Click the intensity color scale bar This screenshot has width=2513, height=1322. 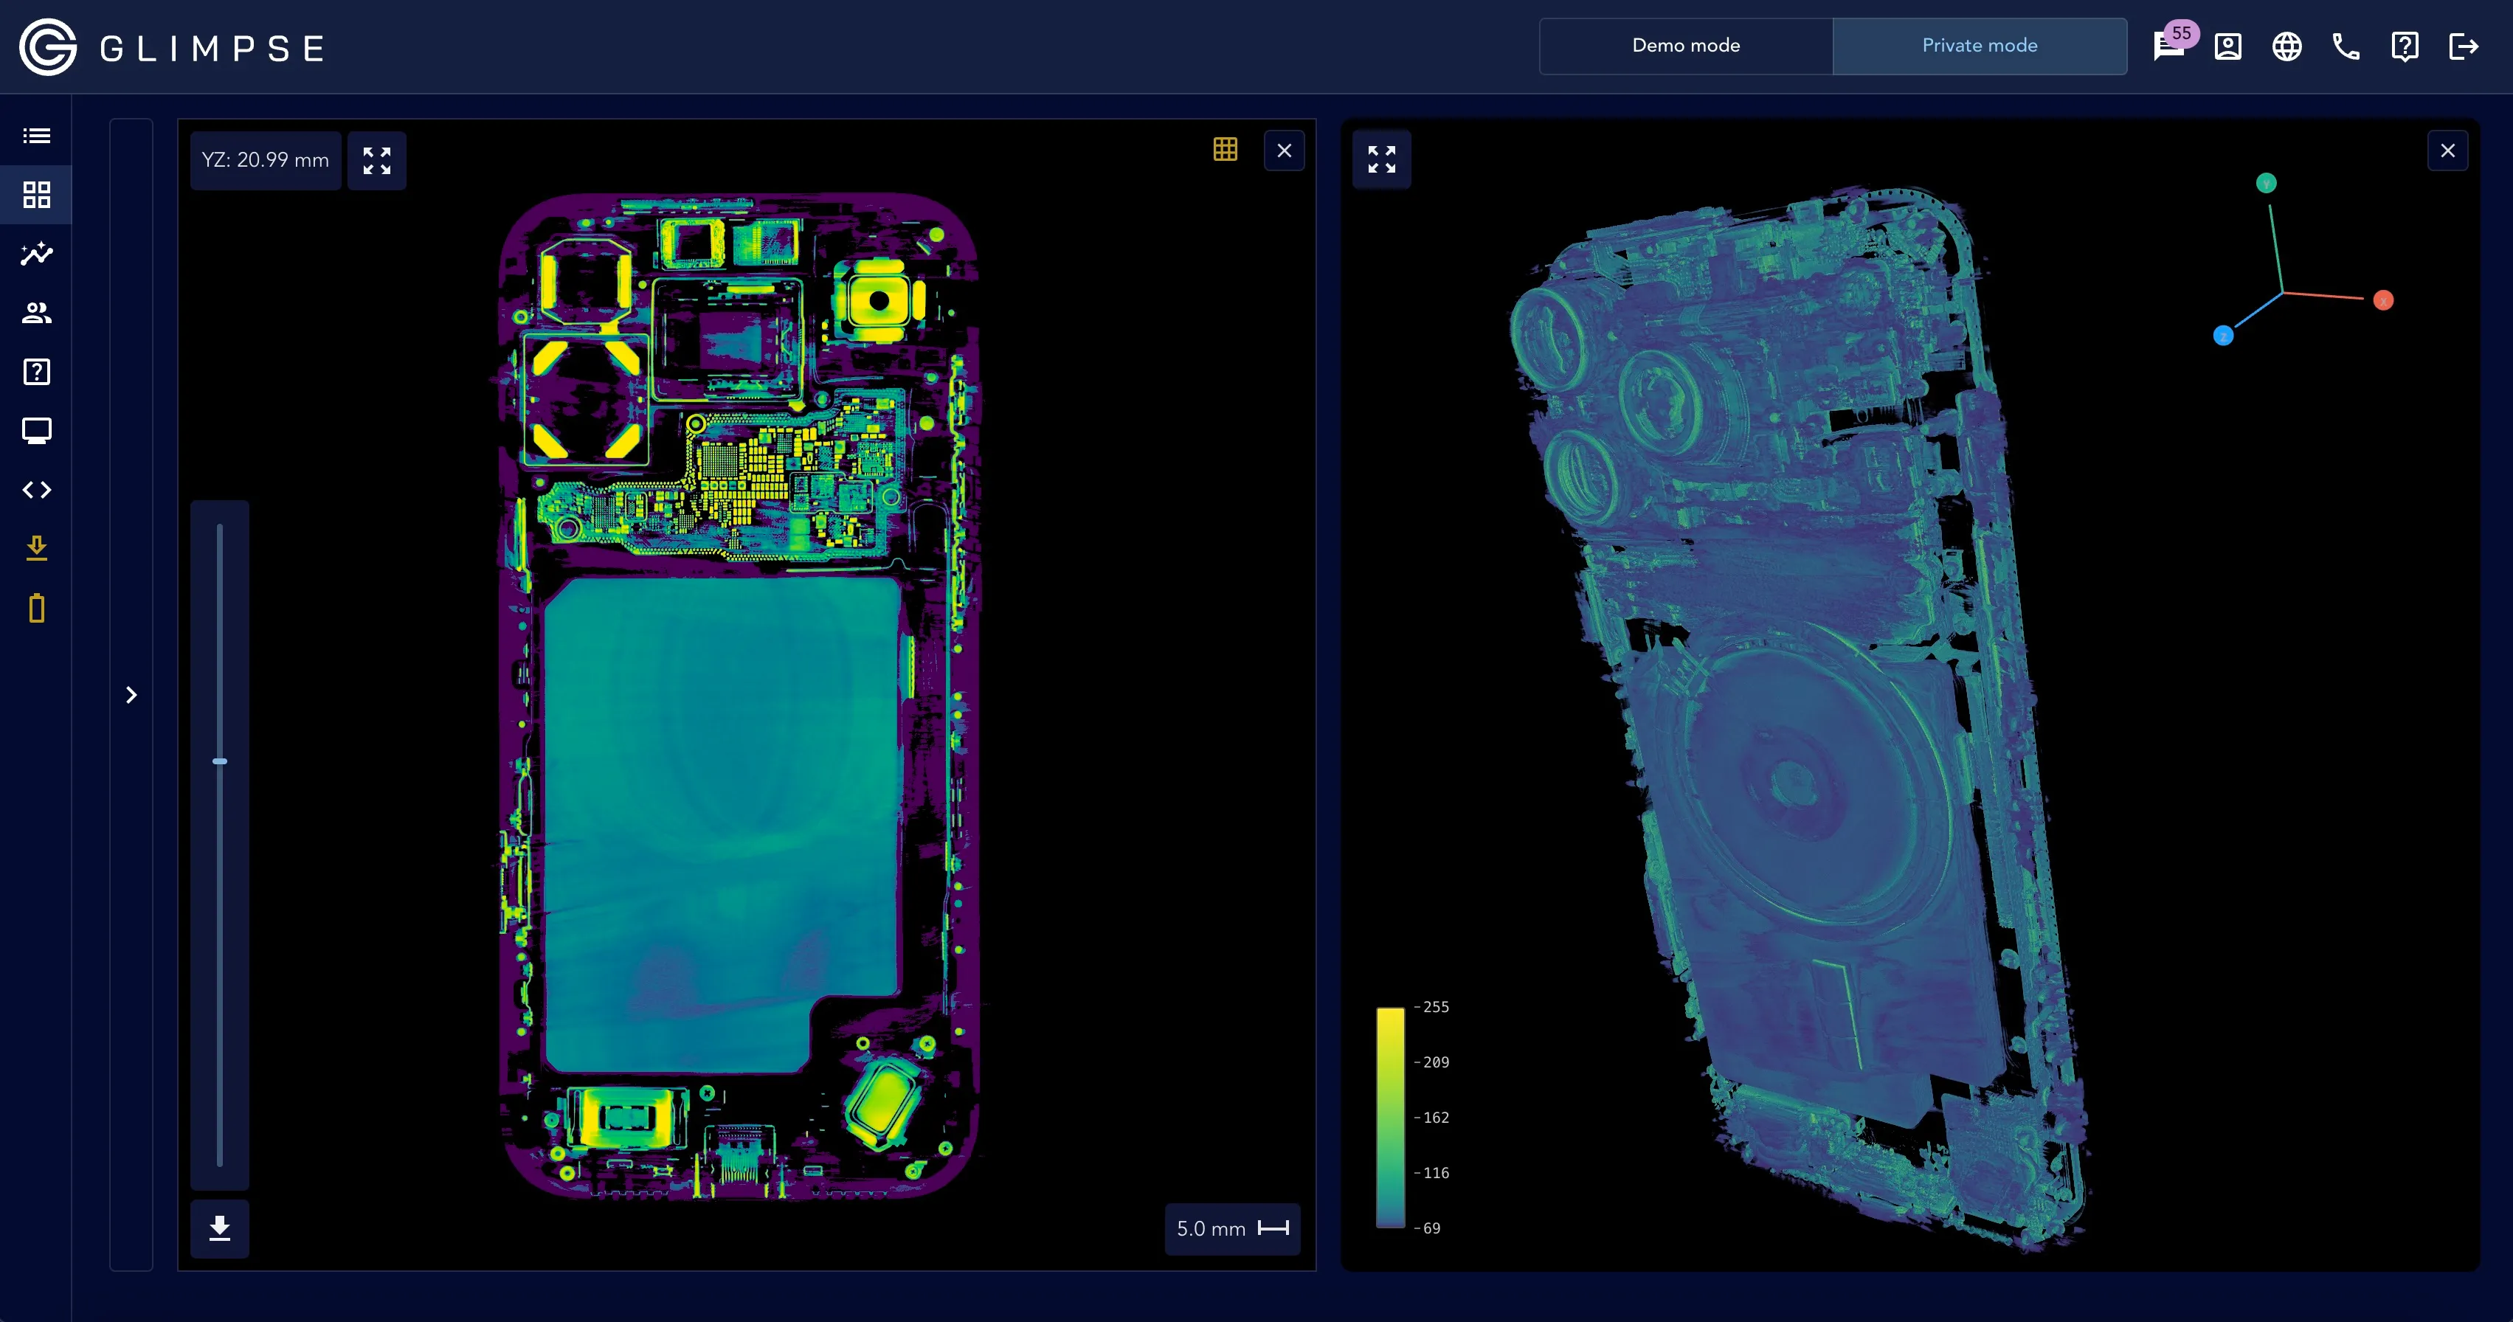click(1390, 1117)
